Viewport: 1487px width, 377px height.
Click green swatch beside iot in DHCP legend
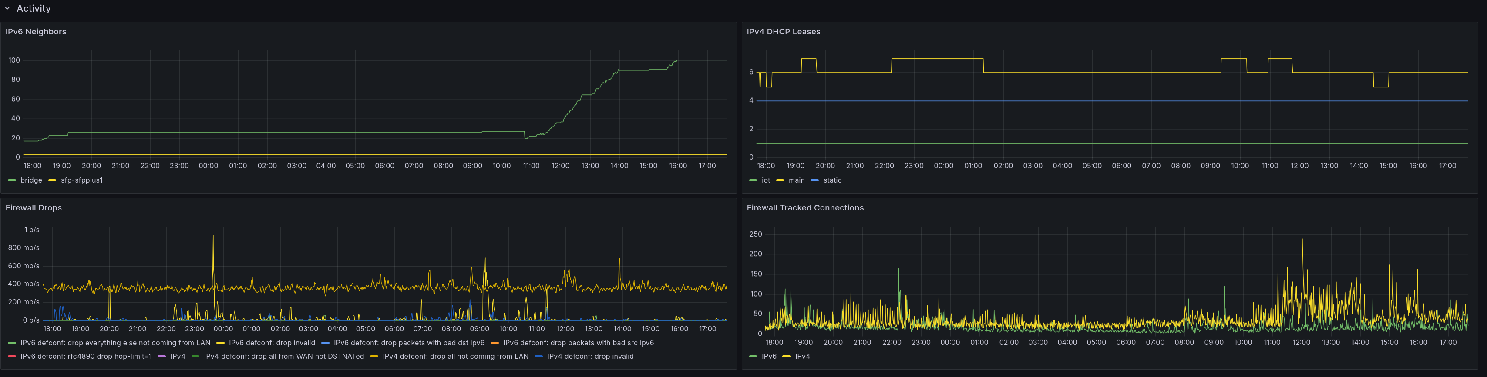click(x=753, y=180)
